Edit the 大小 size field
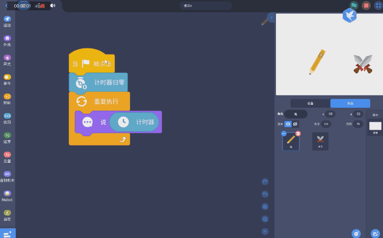383x238 pixels. [326, 124]
